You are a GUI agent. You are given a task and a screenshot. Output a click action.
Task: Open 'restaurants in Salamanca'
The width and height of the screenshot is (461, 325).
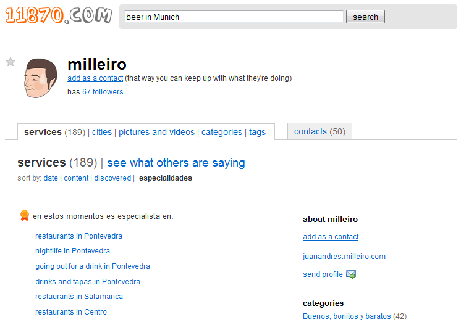(x=79, y=297)
